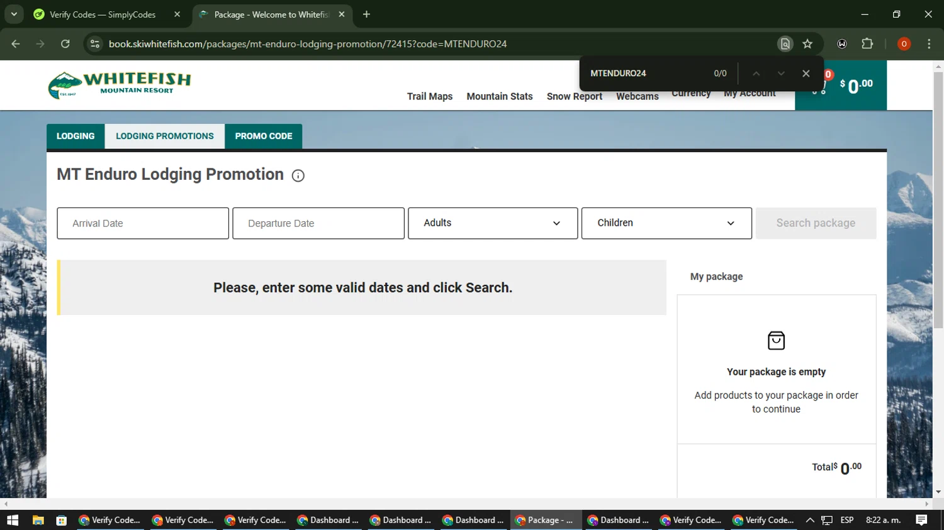The height and width of the screenshot is (530, 944).
Task: Click the orange profile avatar icon
Action: click(x=904, y=44)
